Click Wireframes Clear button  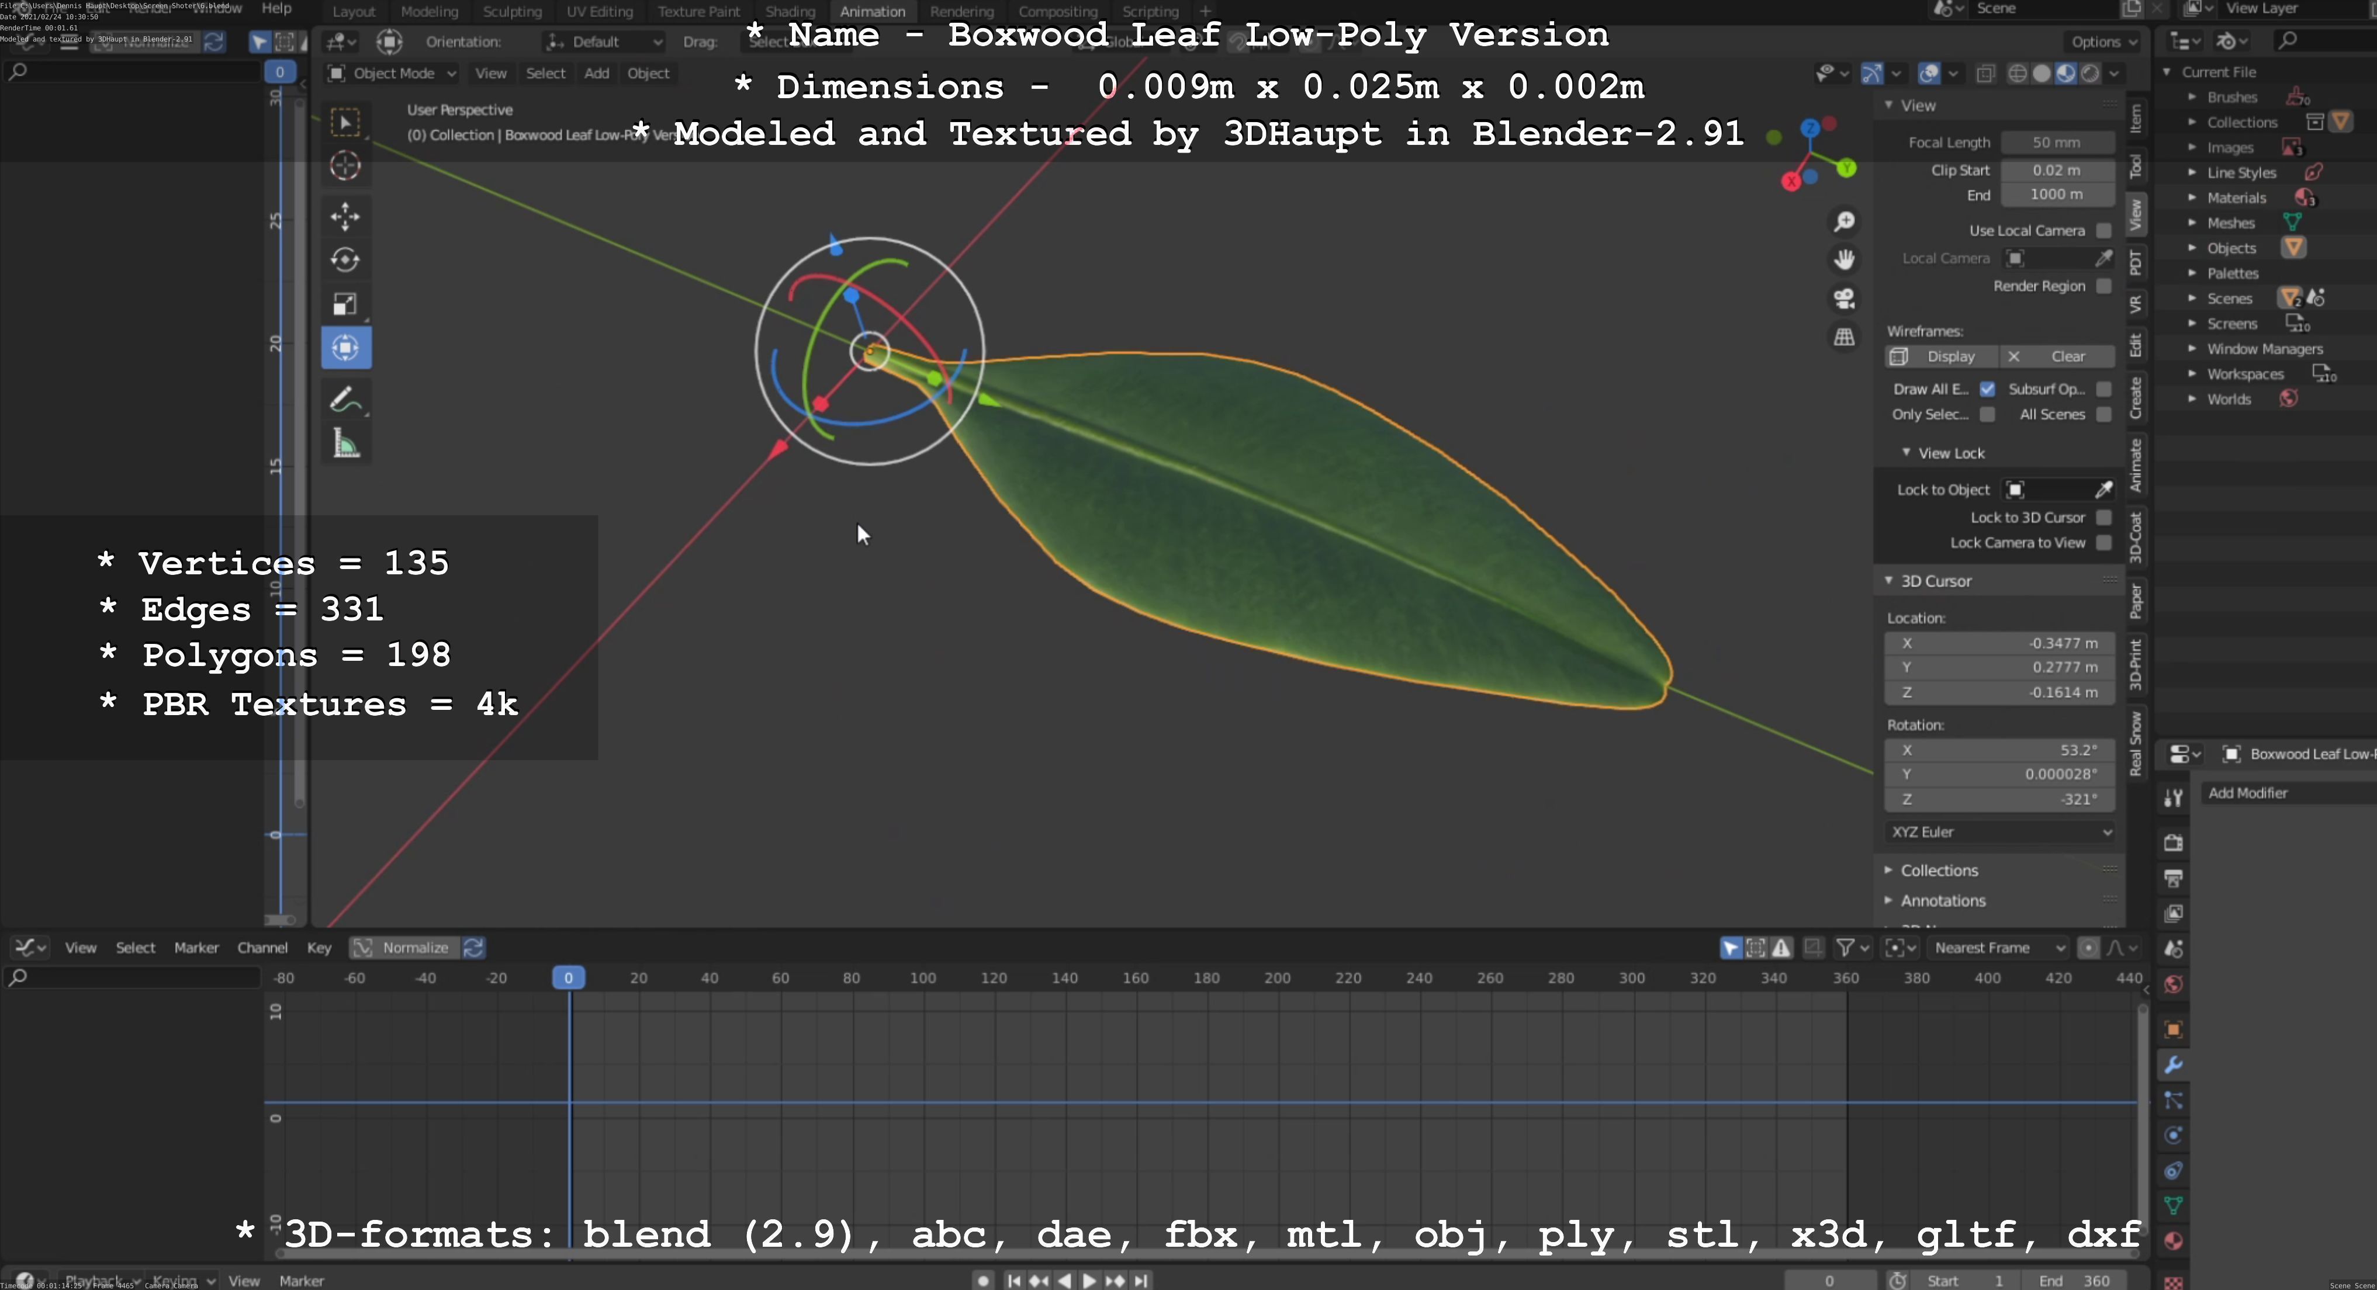pos(2058,357)
